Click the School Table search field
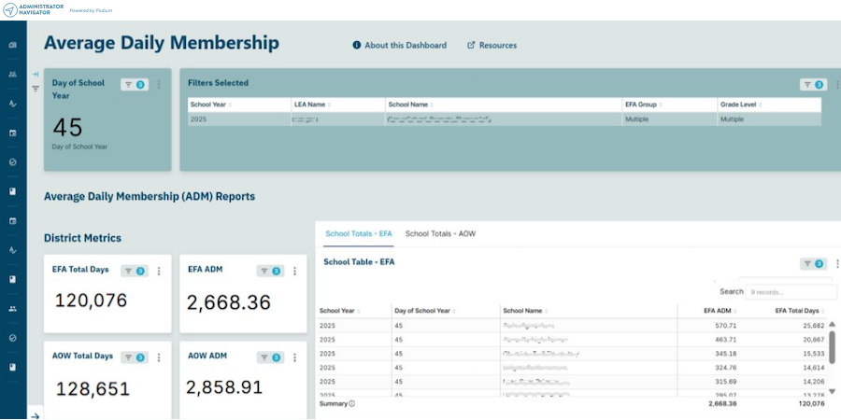 791,292
